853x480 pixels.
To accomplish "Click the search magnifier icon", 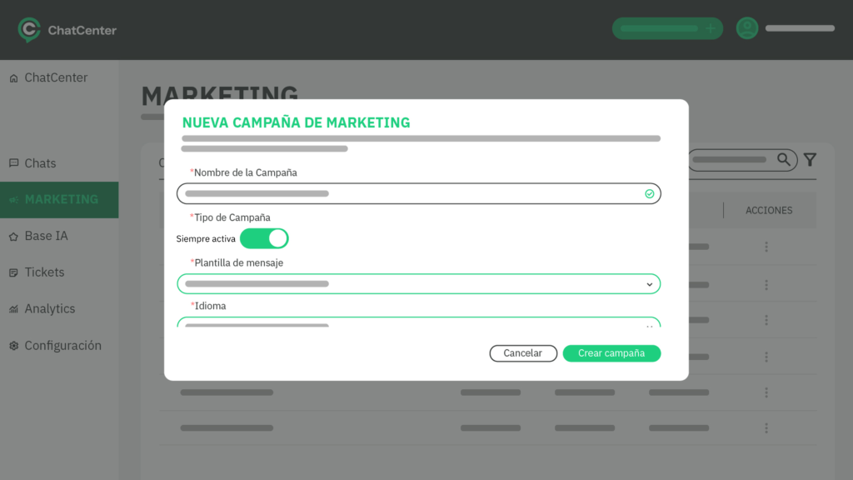I will (784, 159).
